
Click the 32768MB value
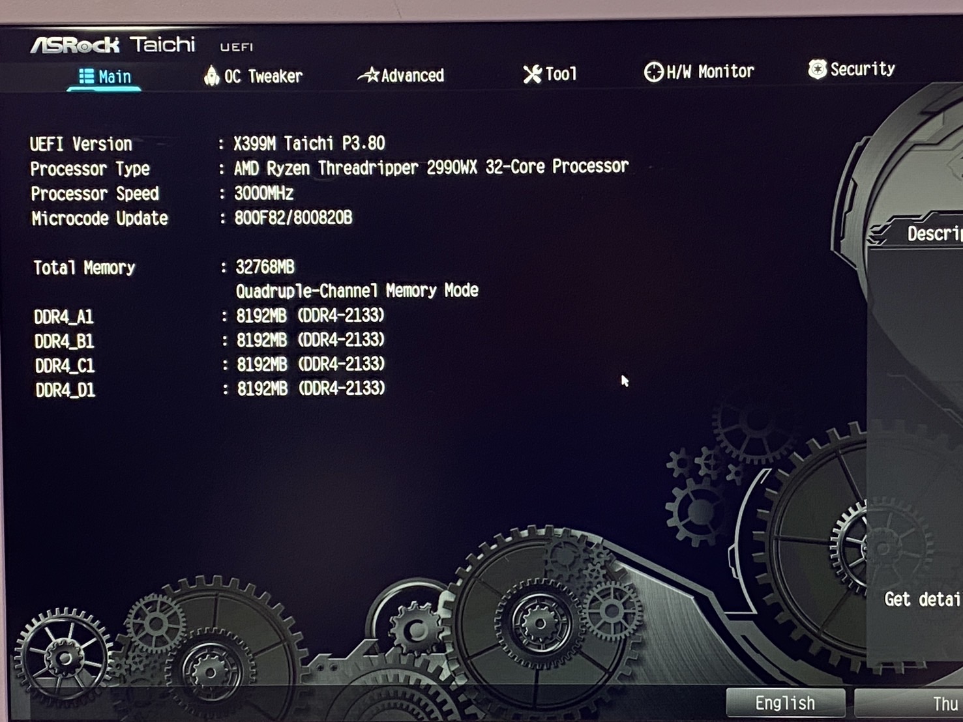pos(265,267)
